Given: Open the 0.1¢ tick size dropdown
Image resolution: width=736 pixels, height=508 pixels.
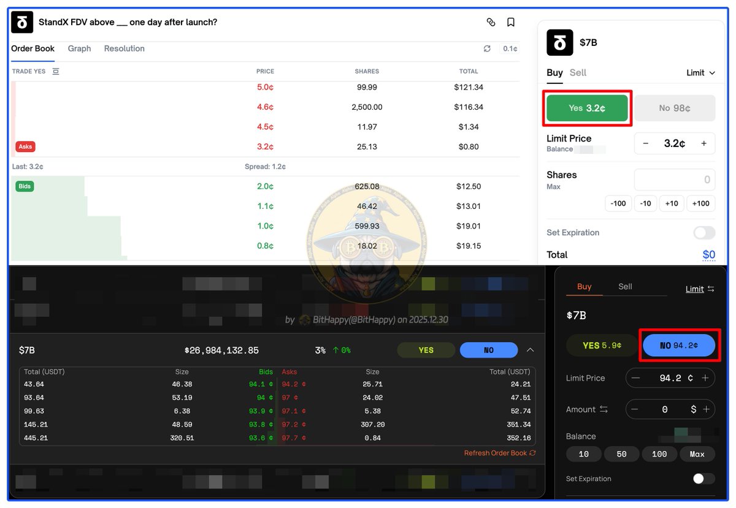Looking at the screenshot, I should point(510,48).
